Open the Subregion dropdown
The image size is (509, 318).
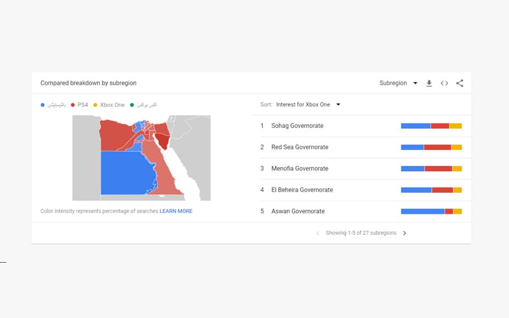click(398, 83)
